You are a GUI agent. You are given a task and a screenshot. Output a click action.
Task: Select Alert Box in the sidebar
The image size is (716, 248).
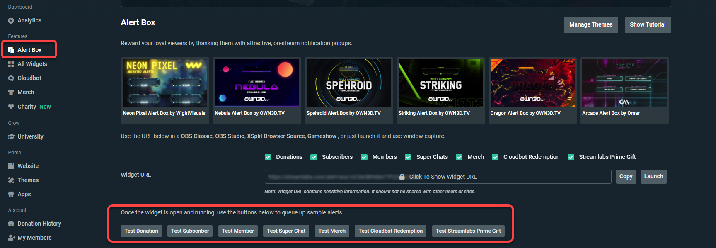coord(29,49)
